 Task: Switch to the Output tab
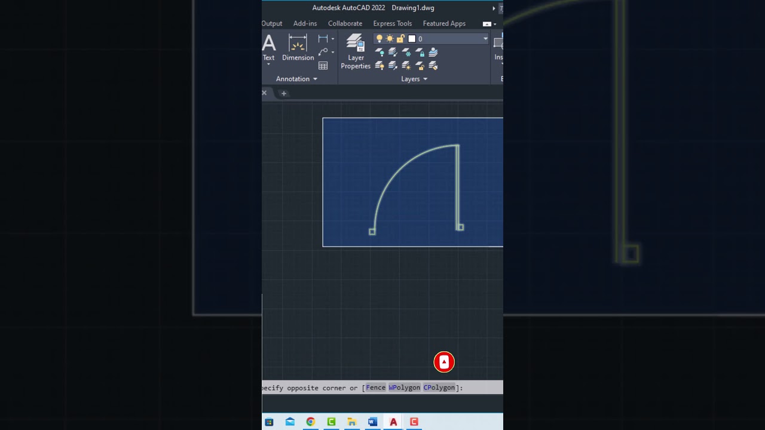[272, 23]
